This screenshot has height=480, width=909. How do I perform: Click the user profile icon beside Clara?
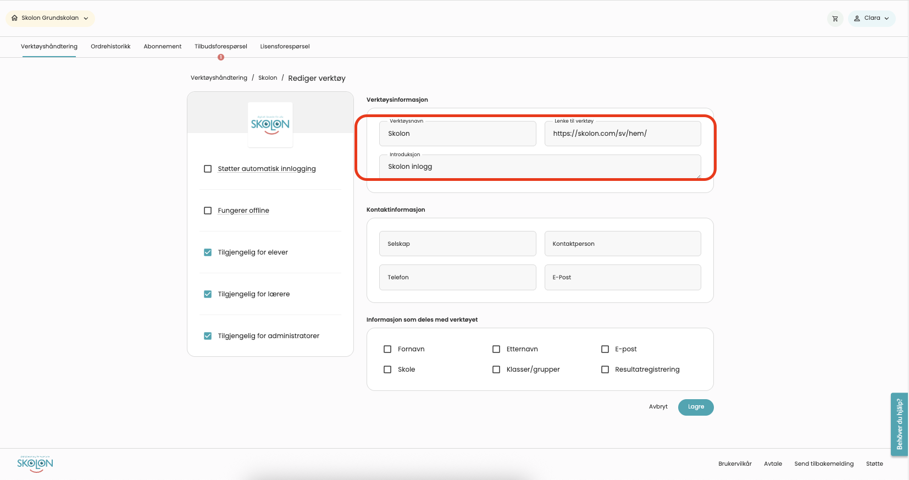tap(857, 18)
